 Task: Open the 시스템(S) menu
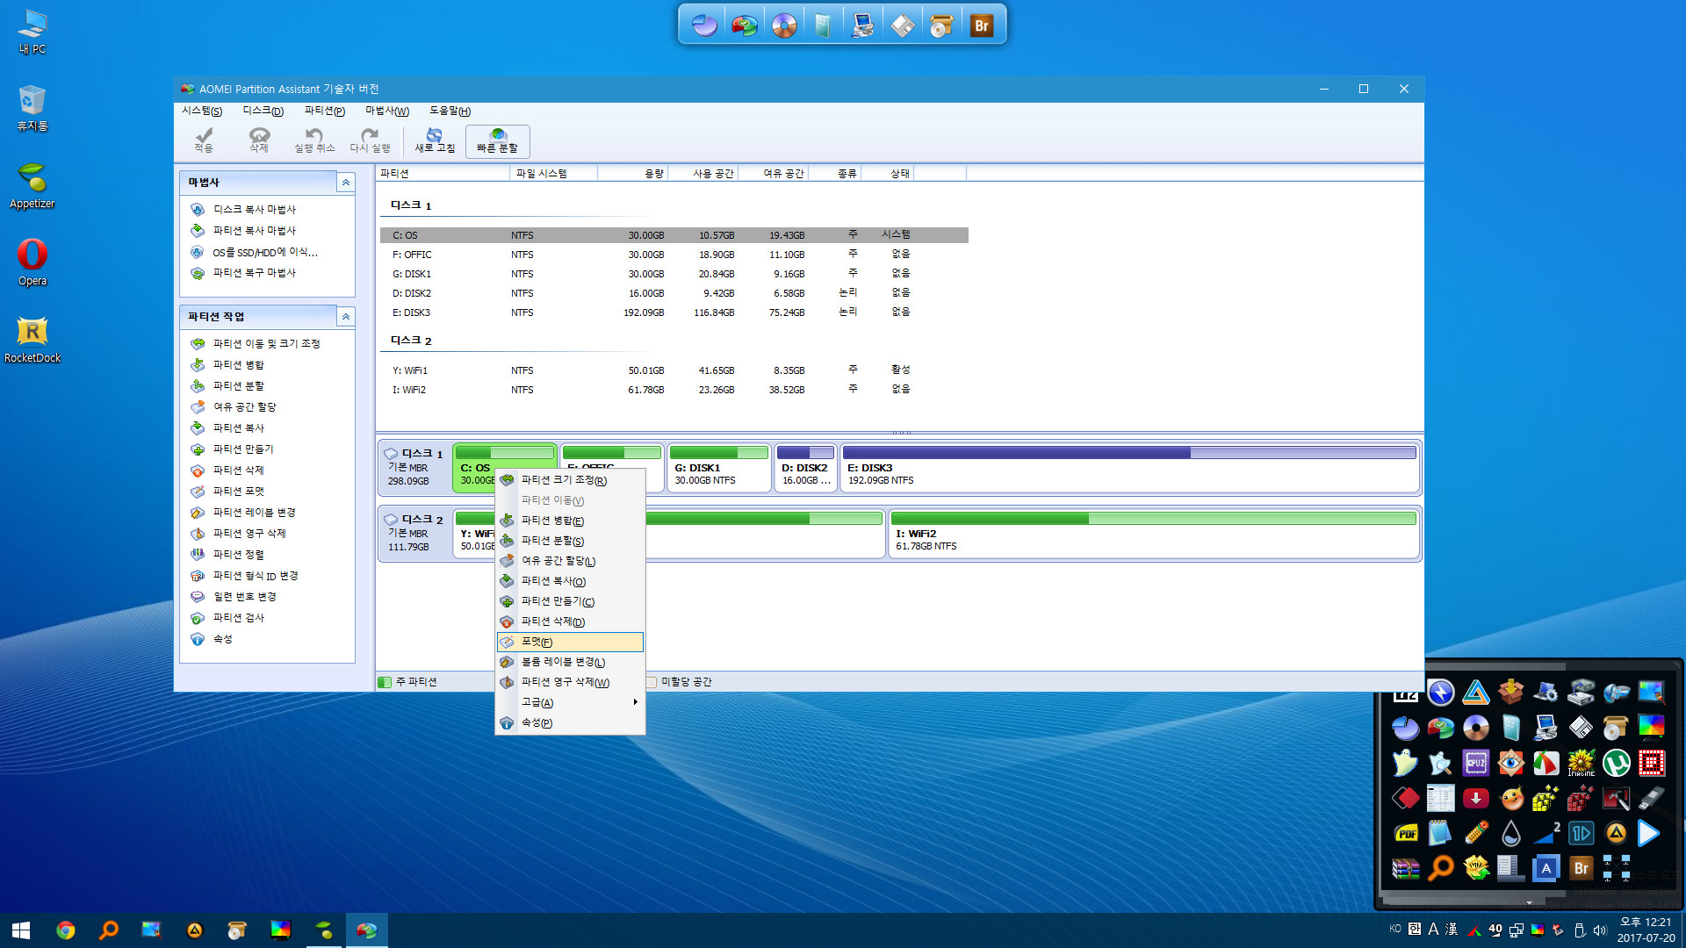coord(202,111)
